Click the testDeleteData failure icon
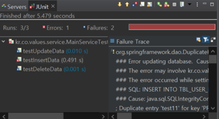 tap(19, 69)
